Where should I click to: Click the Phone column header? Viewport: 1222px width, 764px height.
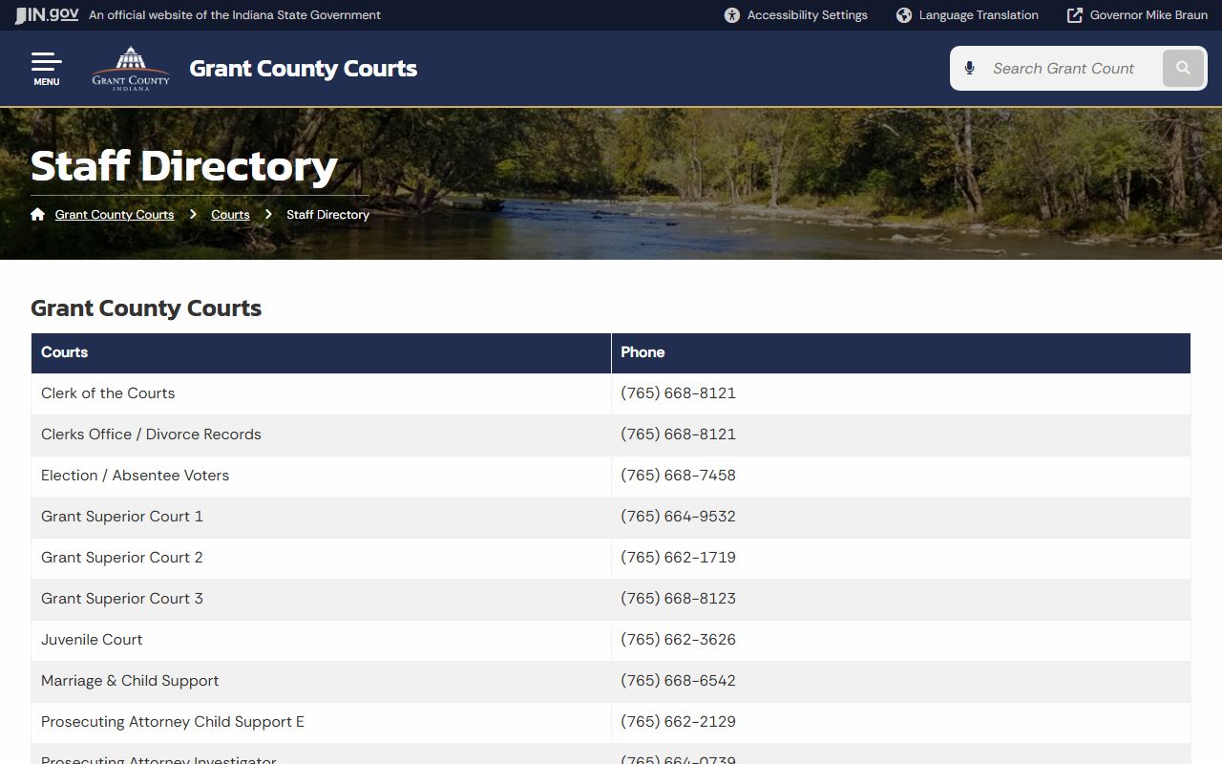tap(900, 352)
